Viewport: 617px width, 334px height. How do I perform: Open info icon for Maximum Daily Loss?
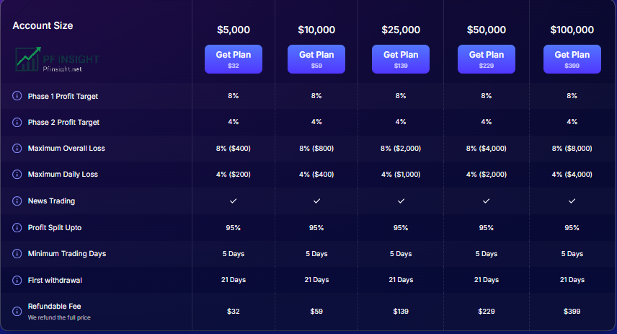coord(17,174)
